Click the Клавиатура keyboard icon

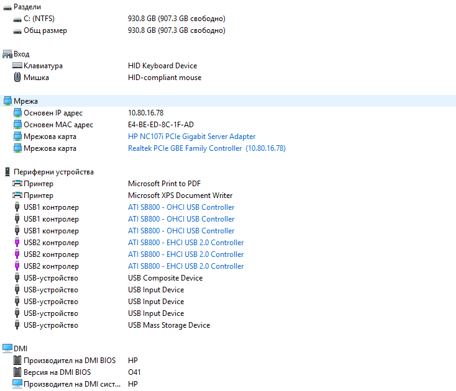tap(17, 66)
